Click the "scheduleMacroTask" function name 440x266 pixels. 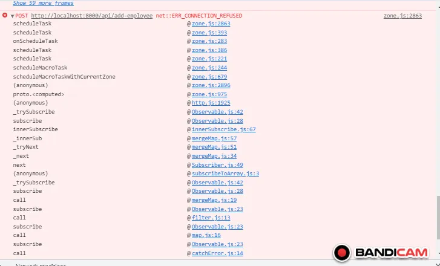[x=40, y=68]
